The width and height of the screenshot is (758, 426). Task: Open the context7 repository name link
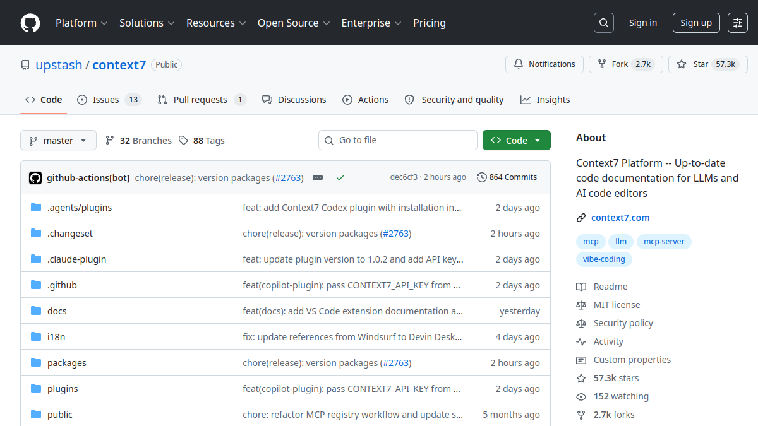(119, 65)
